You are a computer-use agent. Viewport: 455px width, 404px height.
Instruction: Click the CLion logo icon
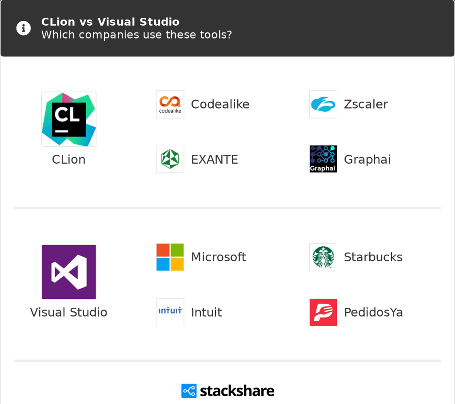click(69, 119)
